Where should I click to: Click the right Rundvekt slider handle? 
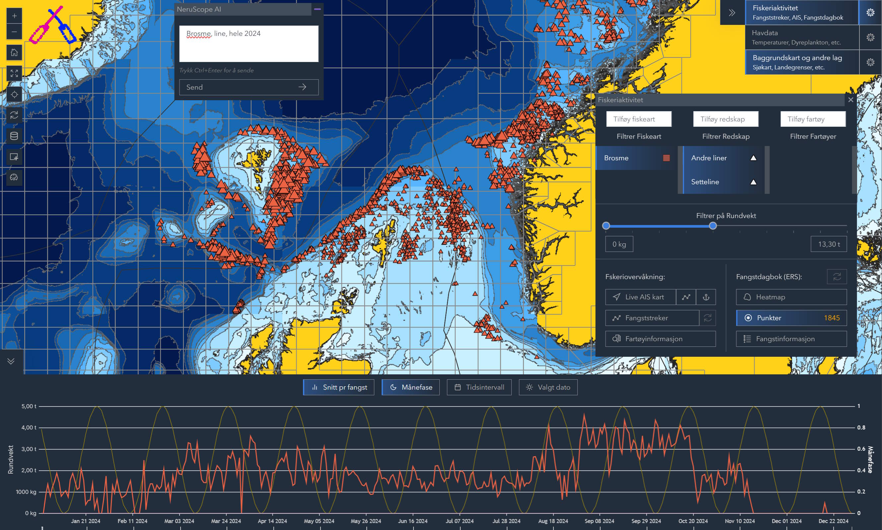click(712, 226)
